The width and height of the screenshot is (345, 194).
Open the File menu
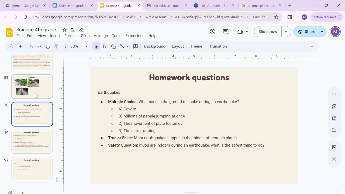point(20,36)
